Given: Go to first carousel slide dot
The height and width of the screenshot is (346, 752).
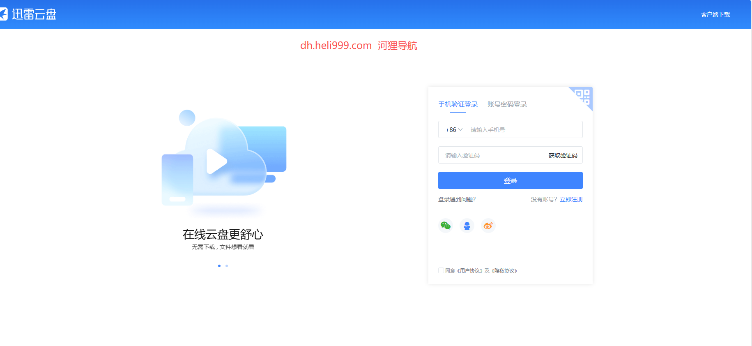Looking at the screenshot, I should [219, 266].
